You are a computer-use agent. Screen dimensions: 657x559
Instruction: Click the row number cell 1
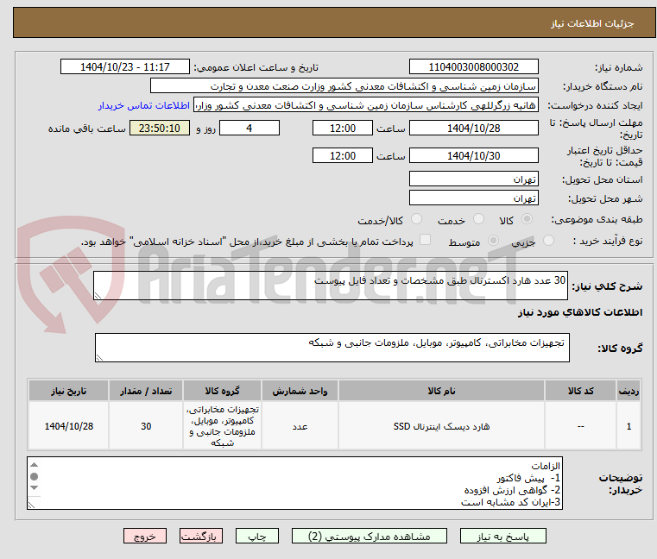pos(629,426)
